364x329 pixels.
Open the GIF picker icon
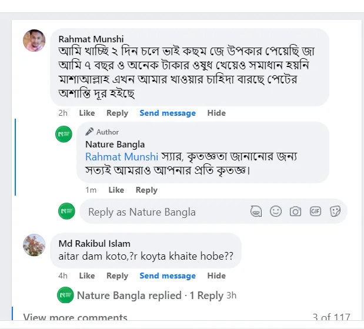(x=316, y=211)
